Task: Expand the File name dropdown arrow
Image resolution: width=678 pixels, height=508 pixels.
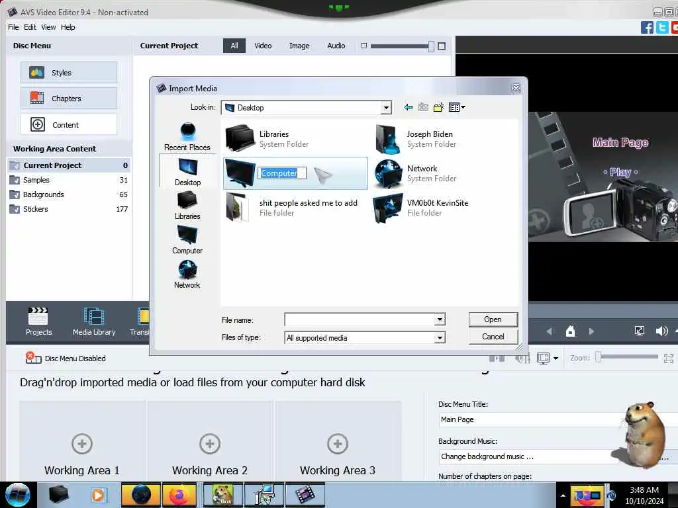Action: coord(440,319)
